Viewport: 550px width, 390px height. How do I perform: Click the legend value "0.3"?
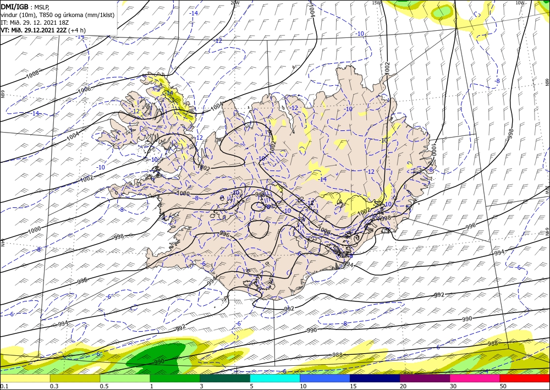[54, 386]
